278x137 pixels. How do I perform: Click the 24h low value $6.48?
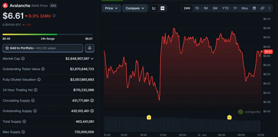6,39
